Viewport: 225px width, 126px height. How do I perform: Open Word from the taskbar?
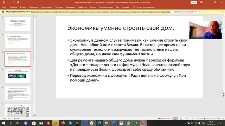point(114,123)
